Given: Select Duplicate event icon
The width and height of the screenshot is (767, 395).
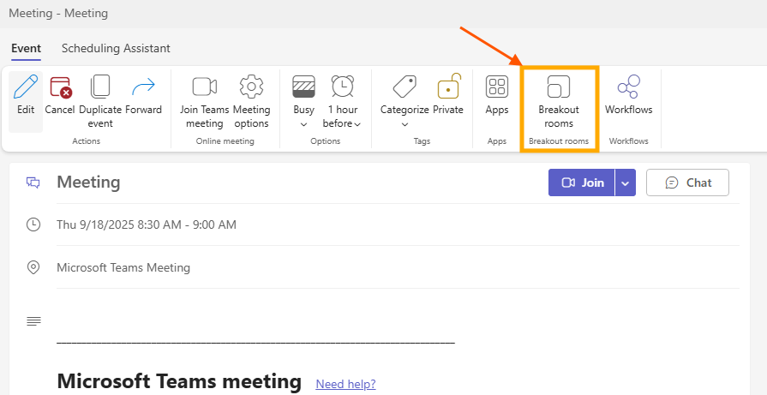Looking at the screenshot, I should pyautogui.click(x=100, y=87).
